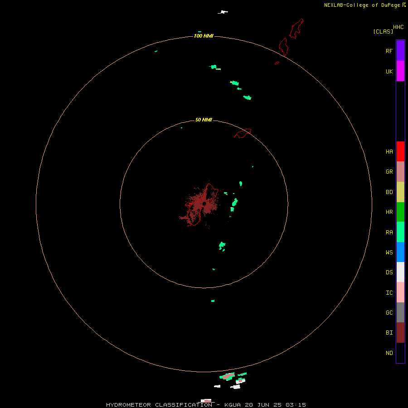Click the RF purple legend swatch
Viewport: 408px width, 408px height.
(400, 51)
